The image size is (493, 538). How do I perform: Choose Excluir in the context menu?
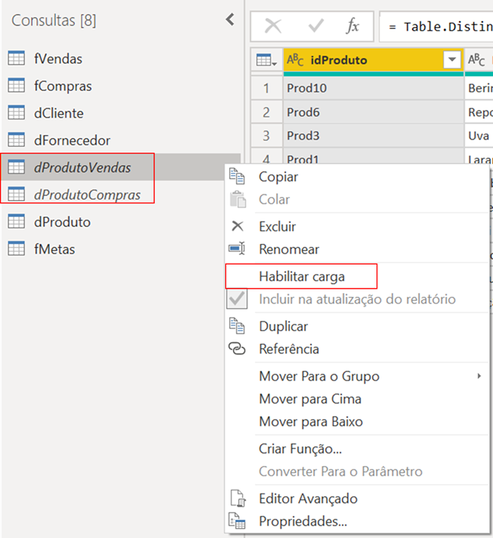[x=278, y=227]
